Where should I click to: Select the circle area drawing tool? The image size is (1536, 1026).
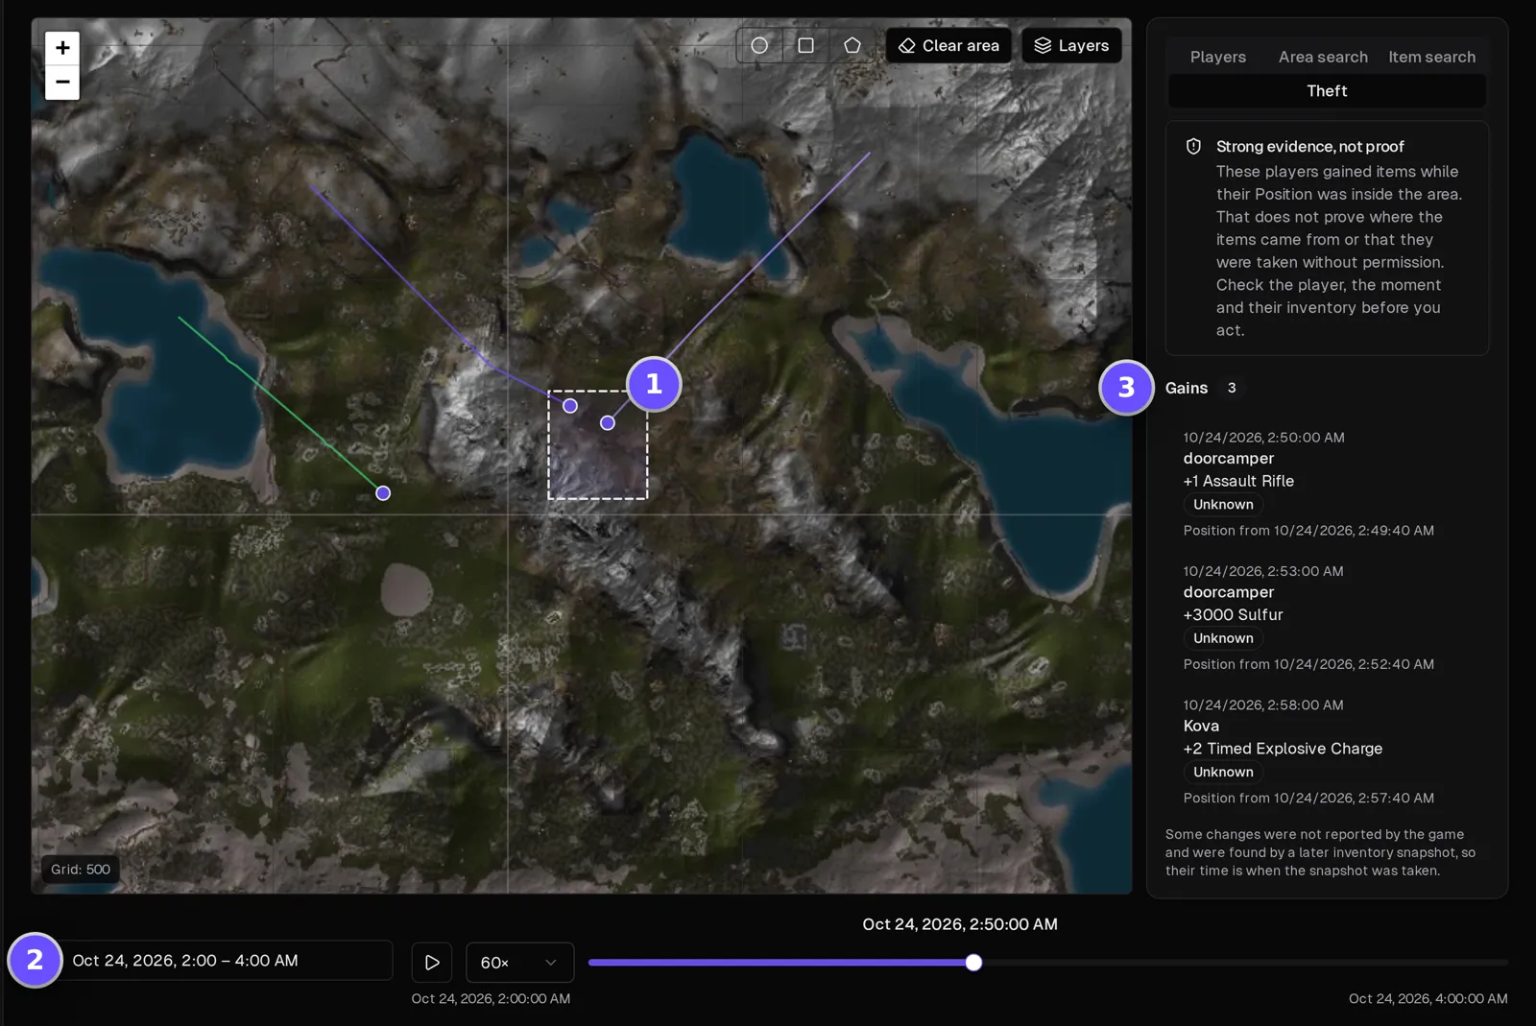pyautogui.click(x=759, y=45)
